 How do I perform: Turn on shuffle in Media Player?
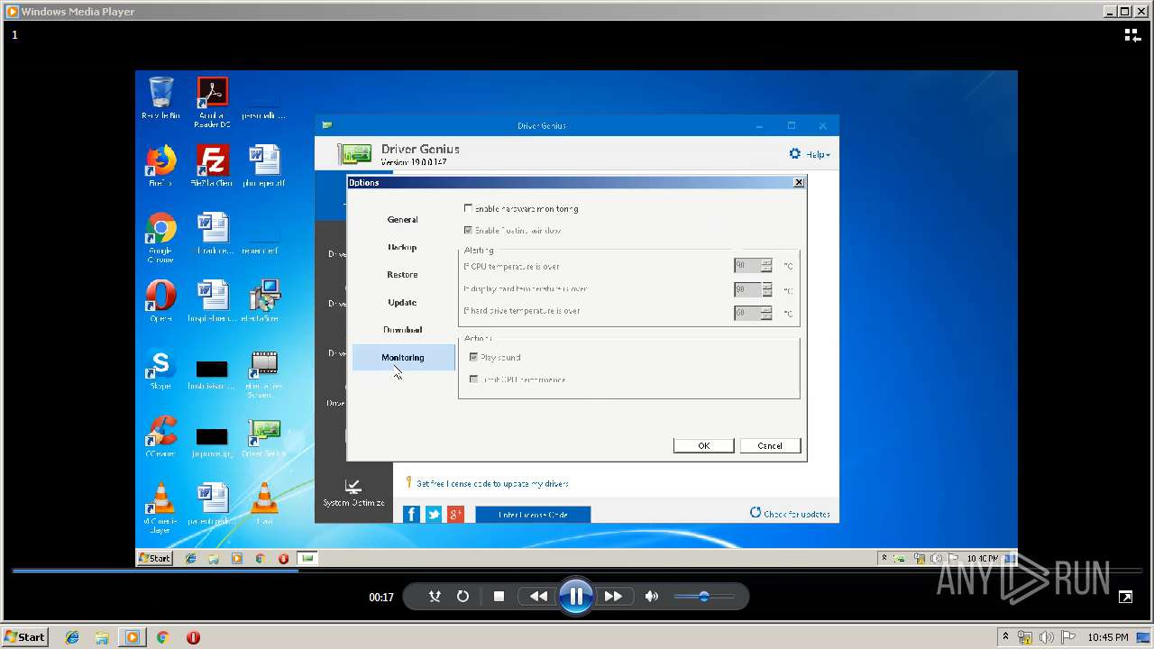[x=435, y=596]
